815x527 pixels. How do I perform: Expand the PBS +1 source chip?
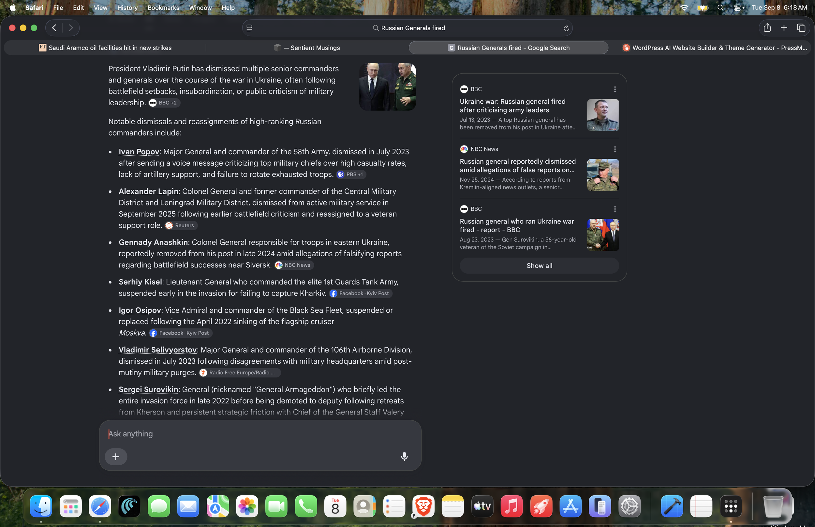click(351, 174)
